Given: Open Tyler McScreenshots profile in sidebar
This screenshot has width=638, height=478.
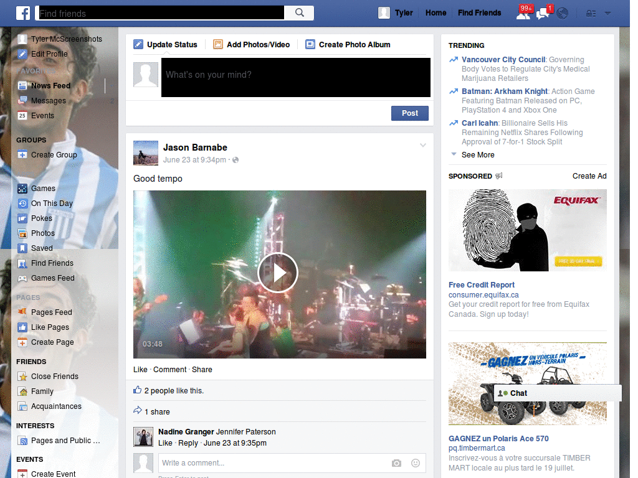Looking at the screenshot, I should pyautogui.click(x=66, y=39).
